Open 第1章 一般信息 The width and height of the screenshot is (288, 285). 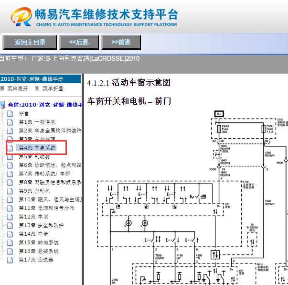[37, 122]
